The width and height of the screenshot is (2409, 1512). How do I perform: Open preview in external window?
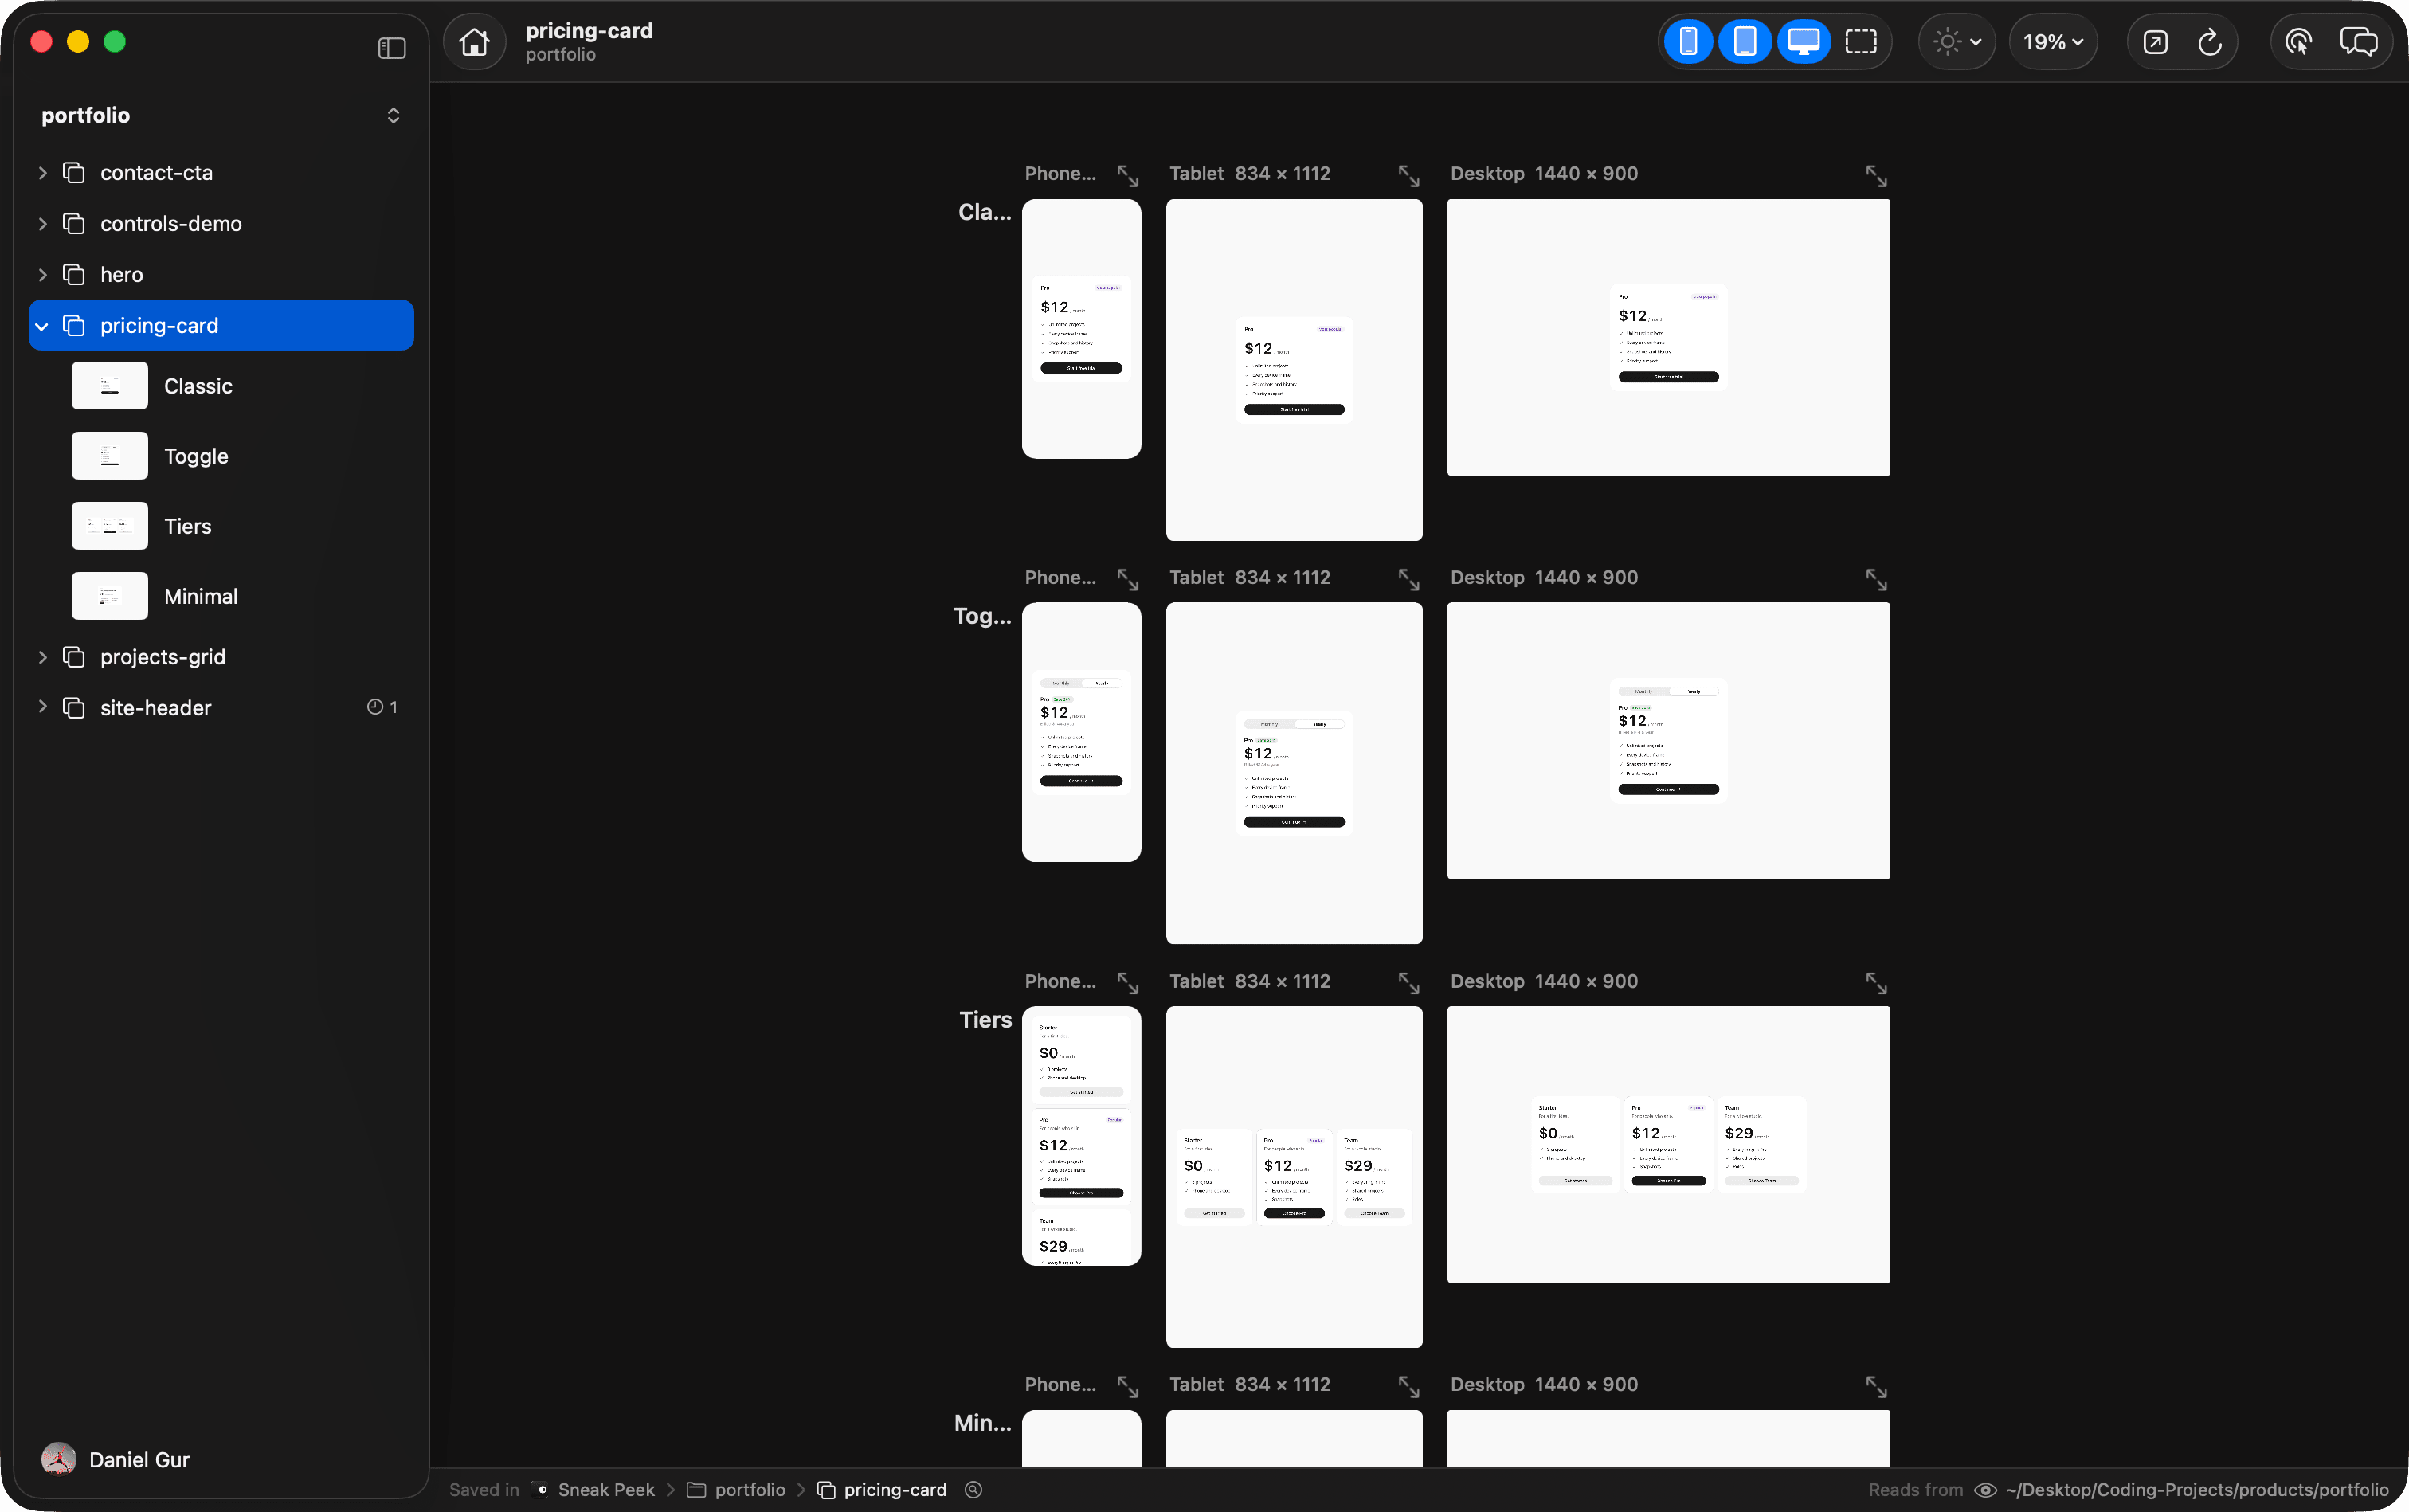click(2156, 42)
